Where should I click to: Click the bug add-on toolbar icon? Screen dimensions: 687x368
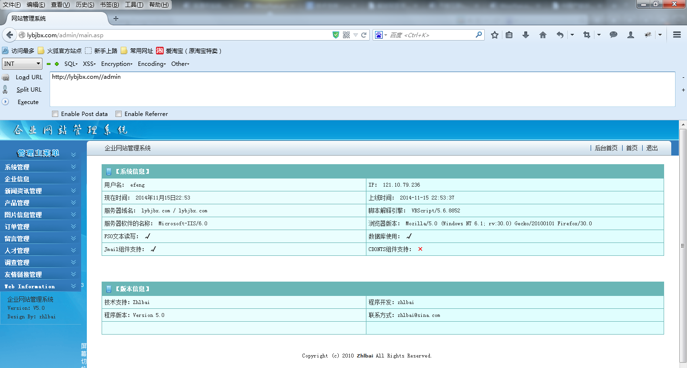(648, 35)
